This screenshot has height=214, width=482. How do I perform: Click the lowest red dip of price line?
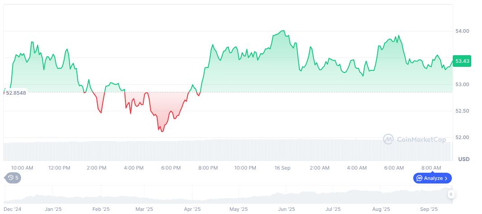pyautogui.click(x=162, y=131)
